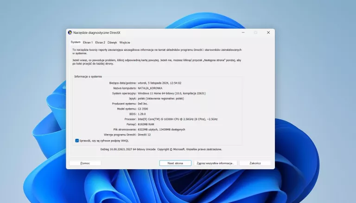Switch to the System tab
The width and height of the screenshot is (356, 203).
(x=75, y=42)
